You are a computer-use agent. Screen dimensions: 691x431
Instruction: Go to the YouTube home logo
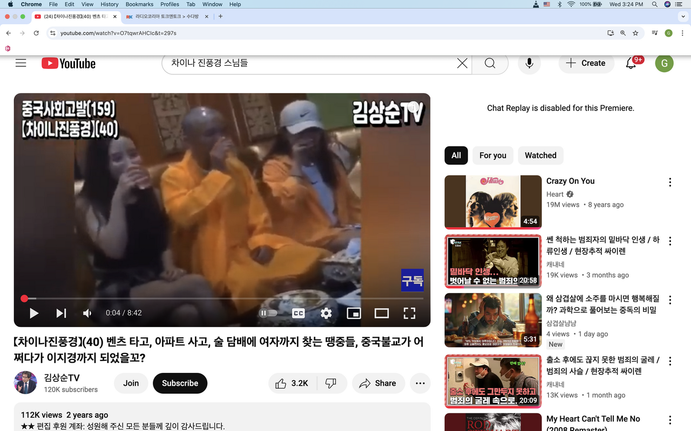[69, 63]
